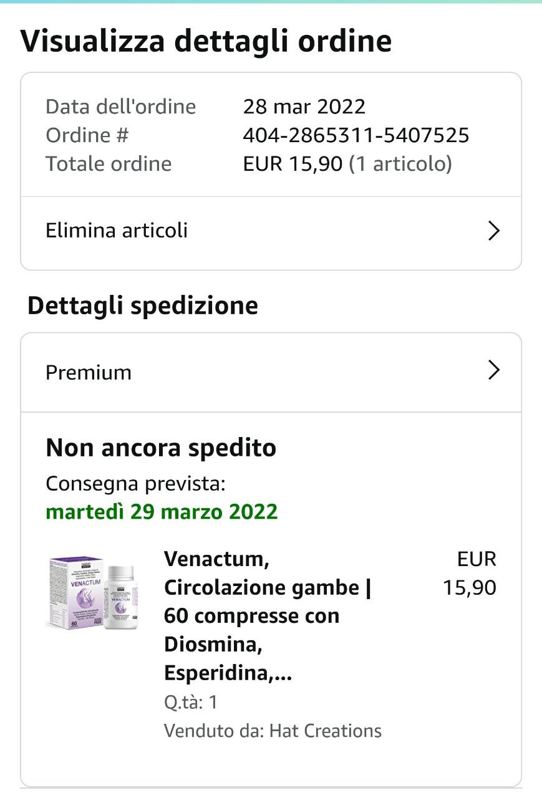This screenshot has height=798, width=542.
Task: Click the order number 404-2865311-5407525
Action: [356, 135]
